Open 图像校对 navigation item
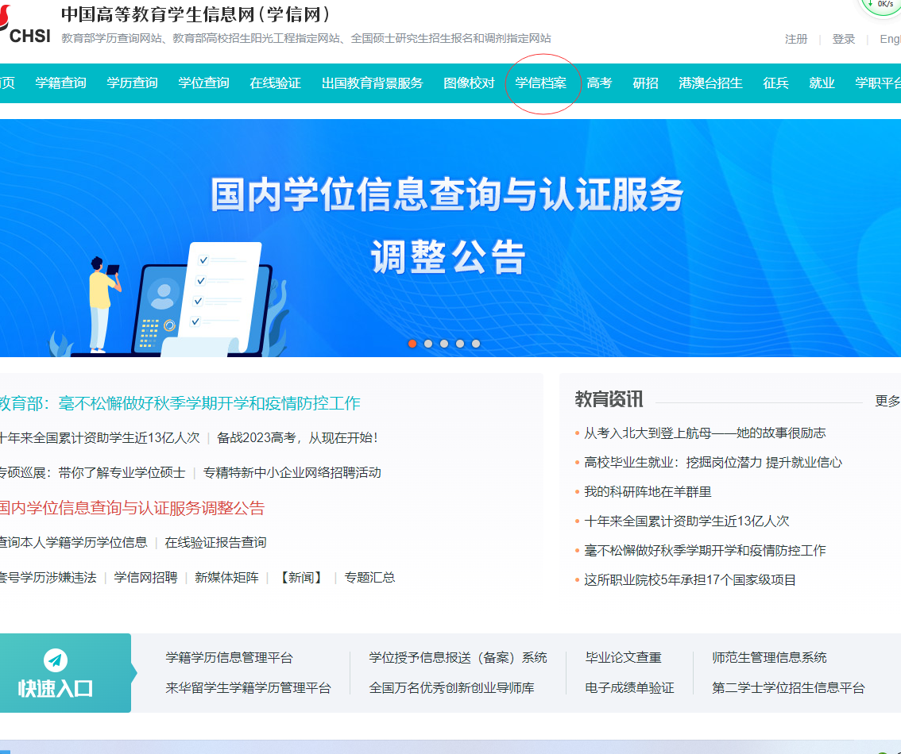Image resolution: width=901 pixels, height=754 pixels. pos(469,83)
